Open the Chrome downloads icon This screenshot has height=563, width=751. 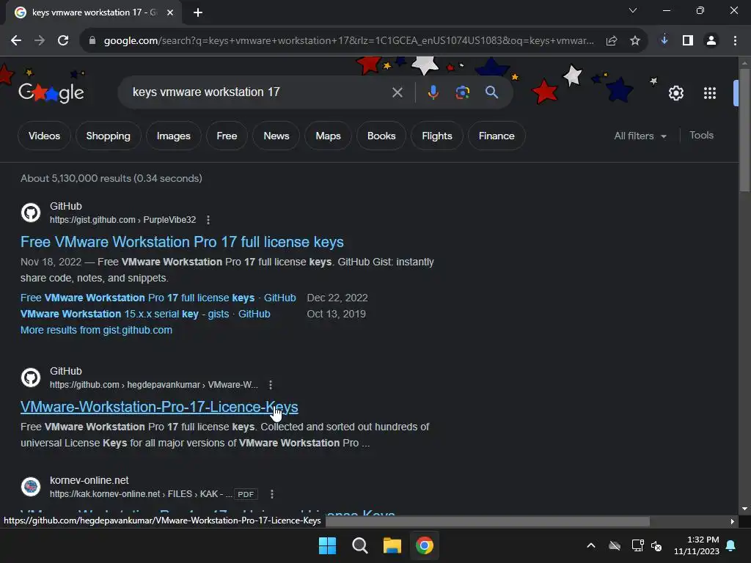(x=664, y=40)
